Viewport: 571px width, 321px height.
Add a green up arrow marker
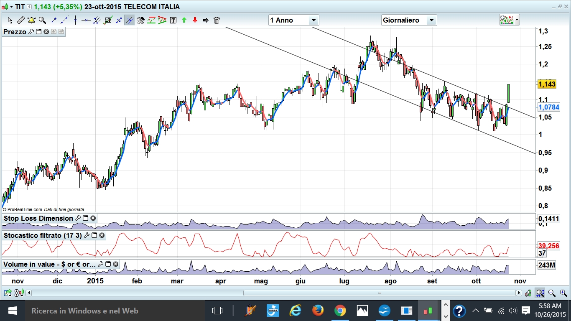click(x=184, y=20)
